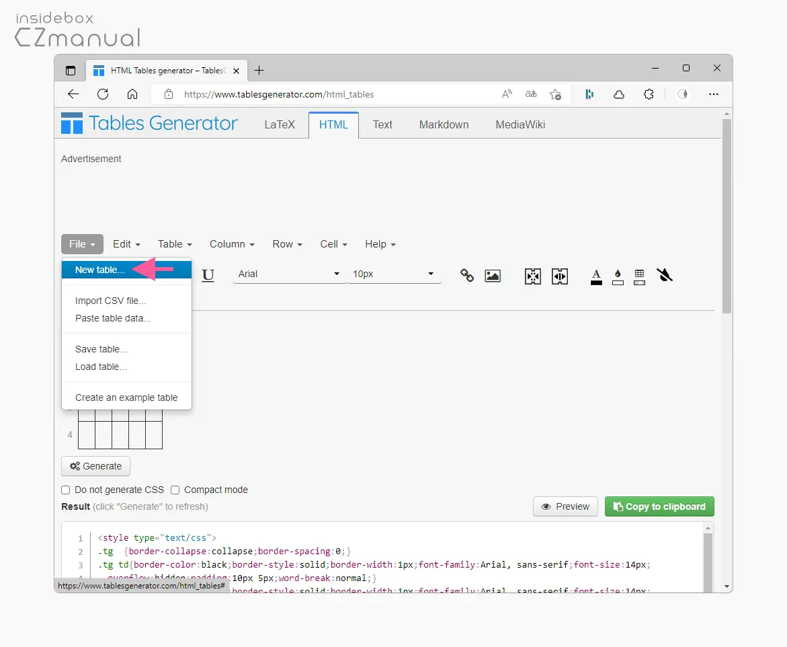Screen dimensions: 787x647
Task: Click the cloud icon in browser toolbar
Action: pos(619,94)
